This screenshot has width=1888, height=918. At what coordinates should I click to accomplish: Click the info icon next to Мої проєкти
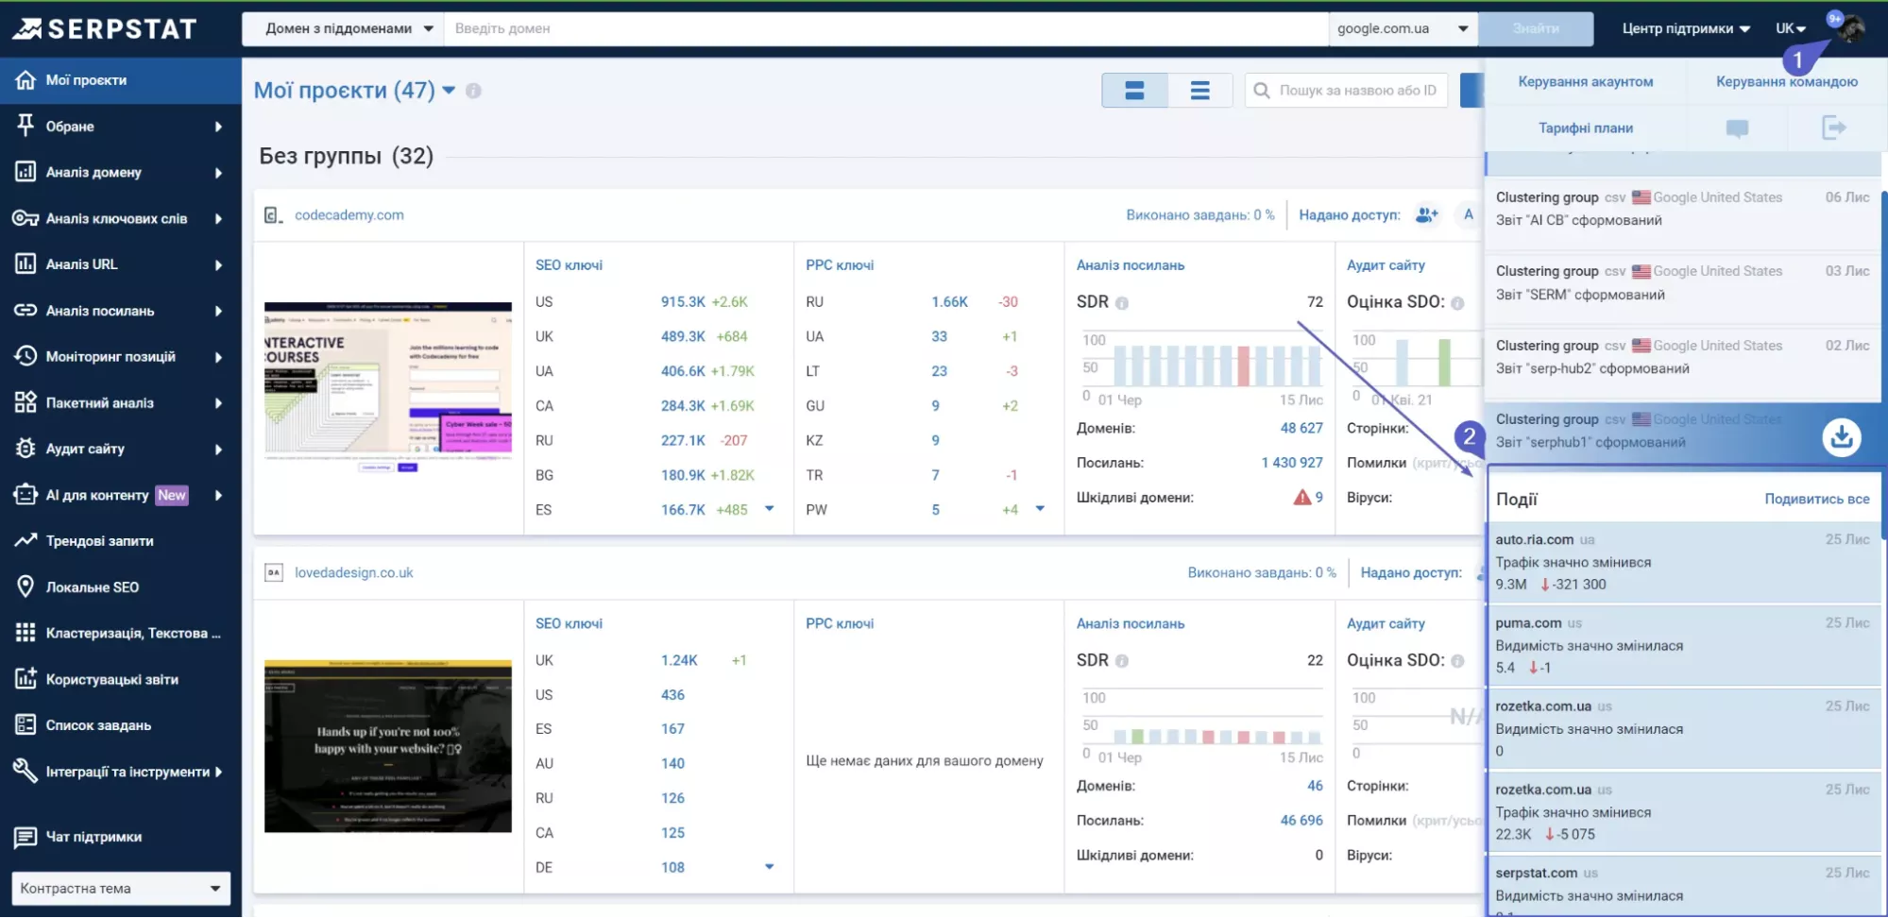473,91
